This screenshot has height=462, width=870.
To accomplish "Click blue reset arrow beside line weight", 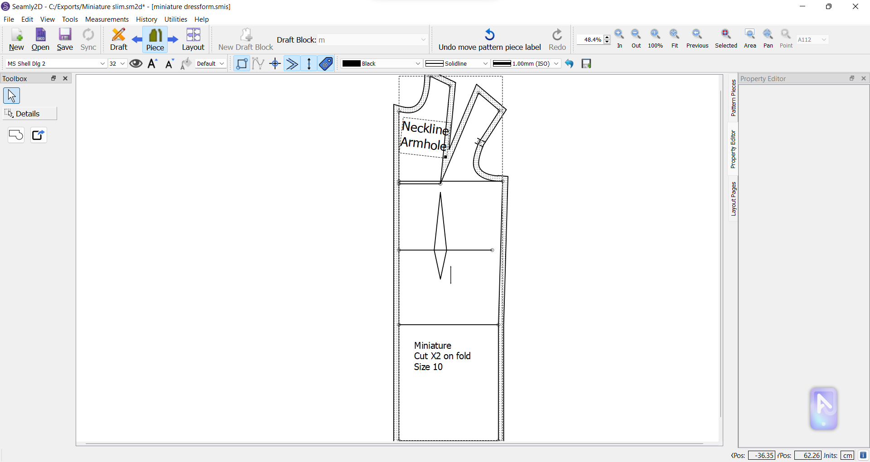I will coord(570,63).
